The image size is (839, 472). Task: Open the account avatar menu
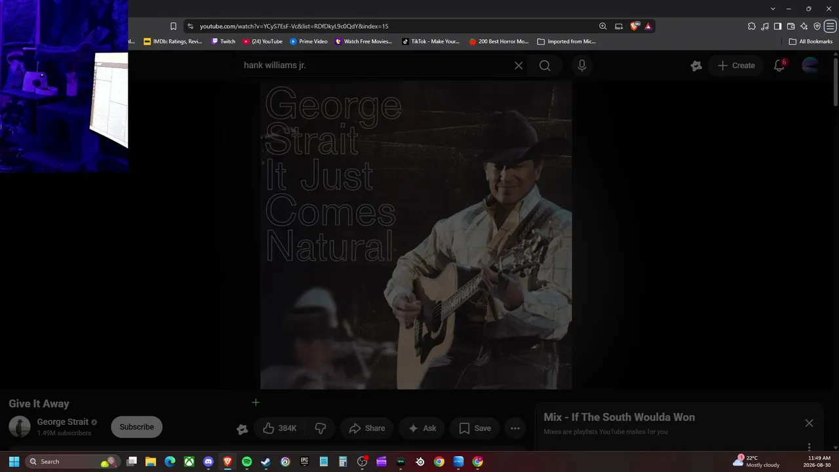click(810, 66)
